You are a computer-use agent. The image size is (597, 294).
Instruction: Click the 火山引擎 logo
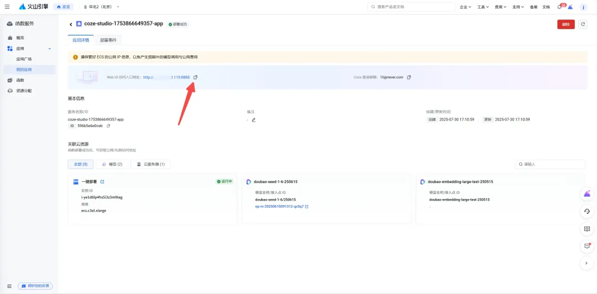pos(34,7)
